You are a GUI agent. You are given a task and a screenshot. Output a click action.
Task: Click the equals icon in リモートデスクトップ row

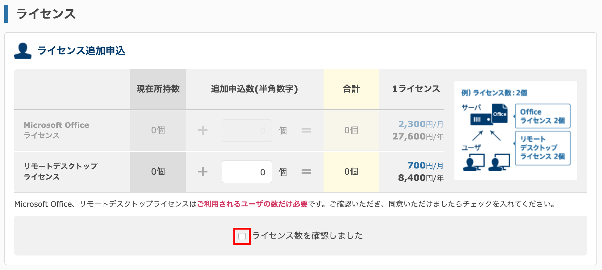pos(306,172)
